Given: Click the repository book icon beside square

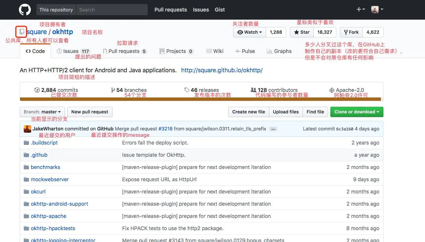Looking at the screenshot, I should tap(22, 32).
